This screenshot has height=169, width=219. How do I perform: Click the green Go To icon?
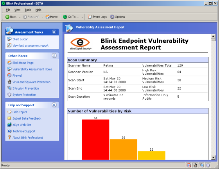[65, 17]
